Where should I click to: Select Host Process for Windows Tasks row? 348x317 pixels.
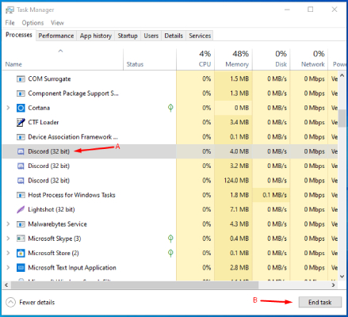tap(170, 195)
